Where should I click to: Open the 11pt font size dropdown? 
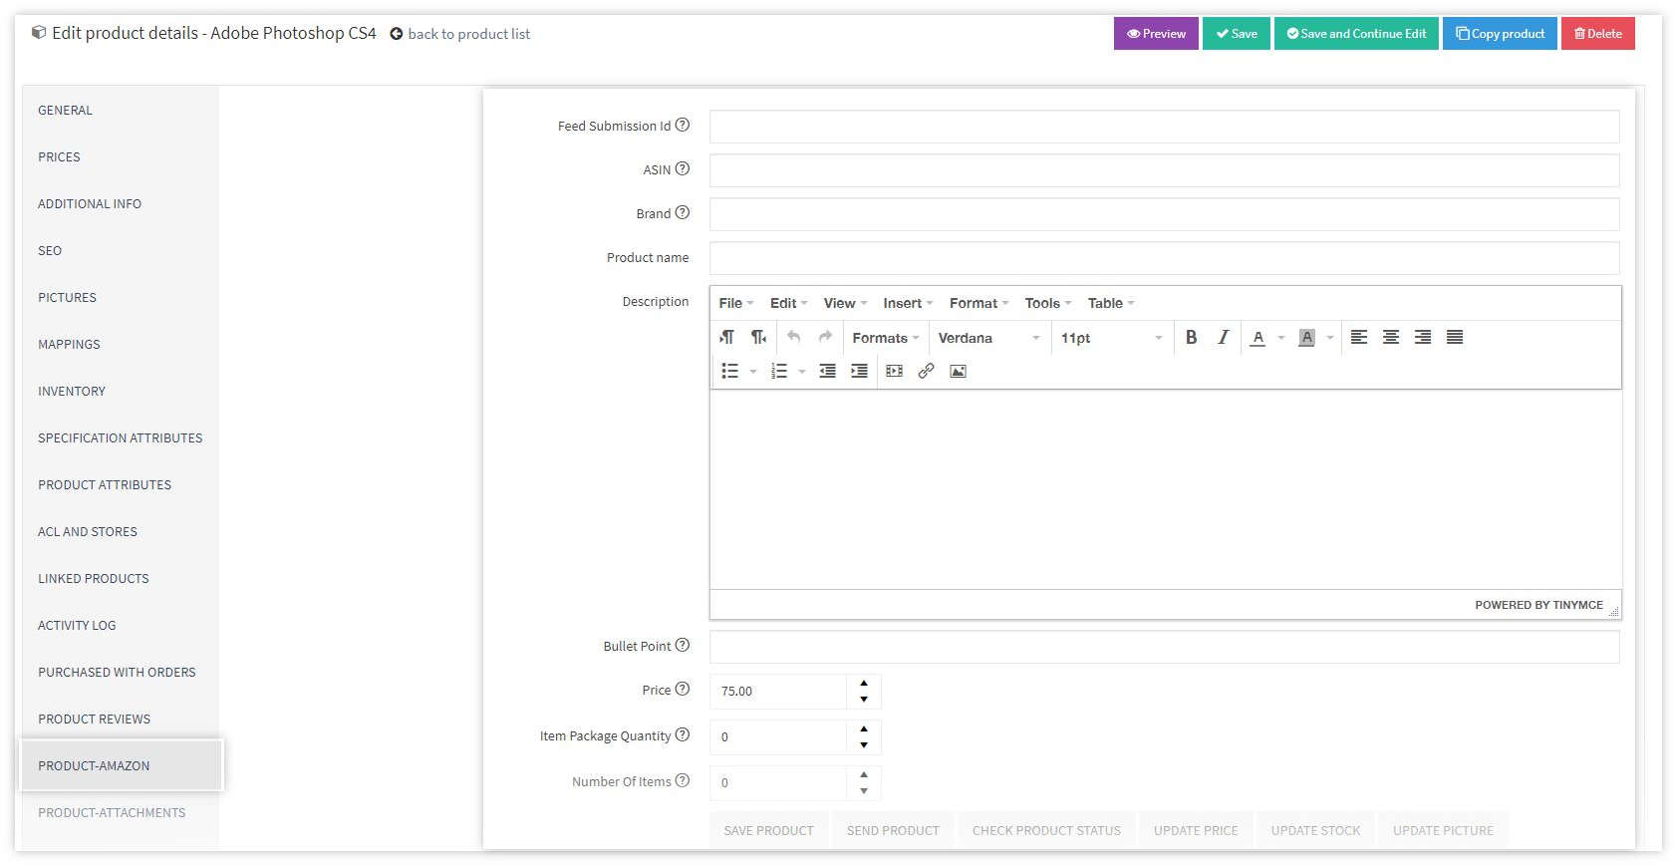(1111, 338)
